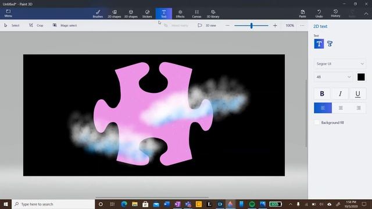The image size is (372, 209).
Task: Open Microsoft Store from taskbar
Action: click(x=145, y=204)
